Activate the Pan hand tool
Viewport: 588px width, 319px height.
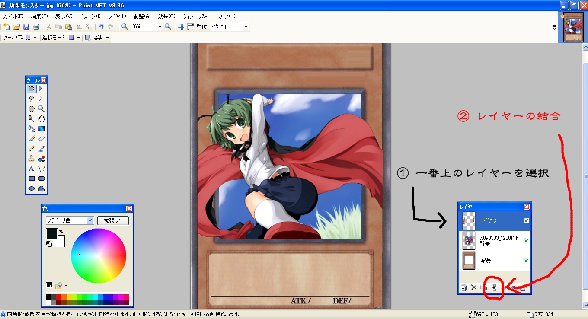click(x=42, y=119)
